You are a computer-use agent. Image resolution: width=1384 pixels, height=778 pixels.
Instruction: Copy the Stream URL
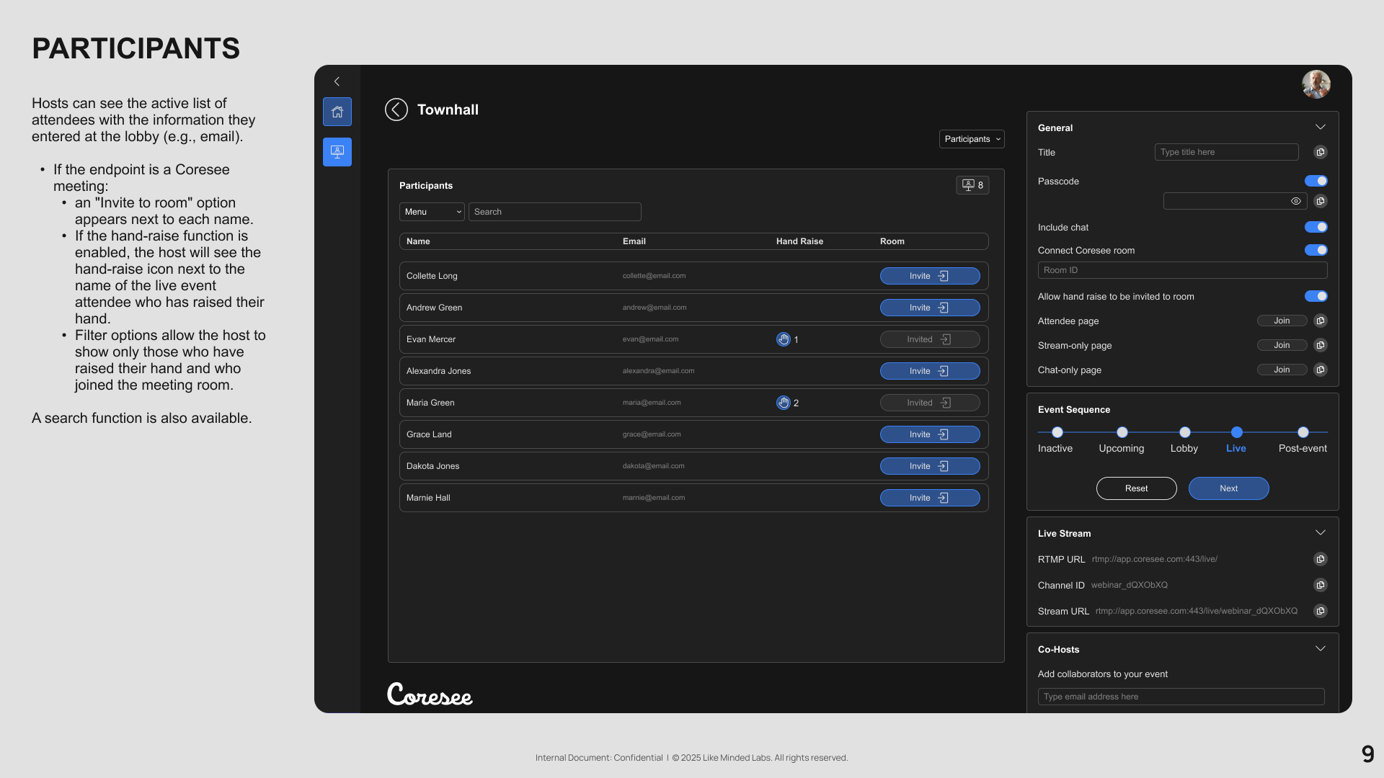[1320, 611]
